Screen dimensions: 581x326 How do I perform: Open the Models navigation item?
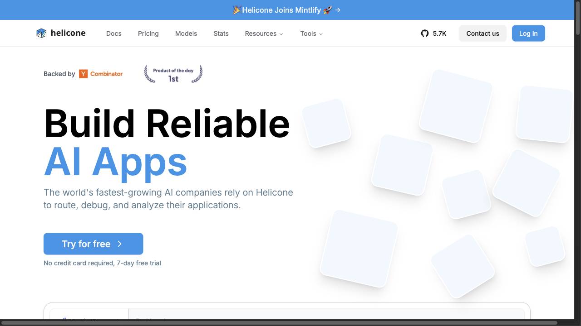point(186,34)
